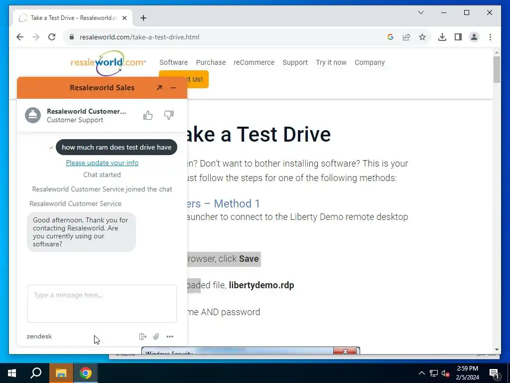Open the Purchase menu
Screen dimensions: 510x383
pyautogui.click(x=211, y=62)
